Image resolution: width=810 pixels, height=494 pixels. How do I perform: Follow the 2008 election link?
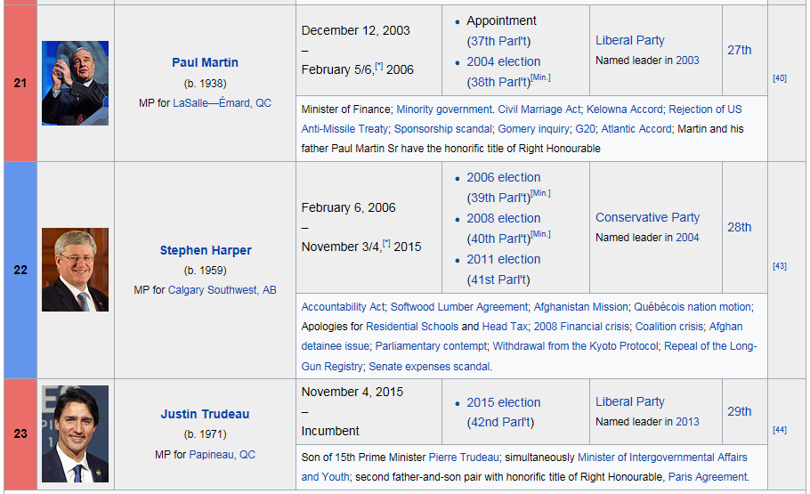click(x=503, y=218)
